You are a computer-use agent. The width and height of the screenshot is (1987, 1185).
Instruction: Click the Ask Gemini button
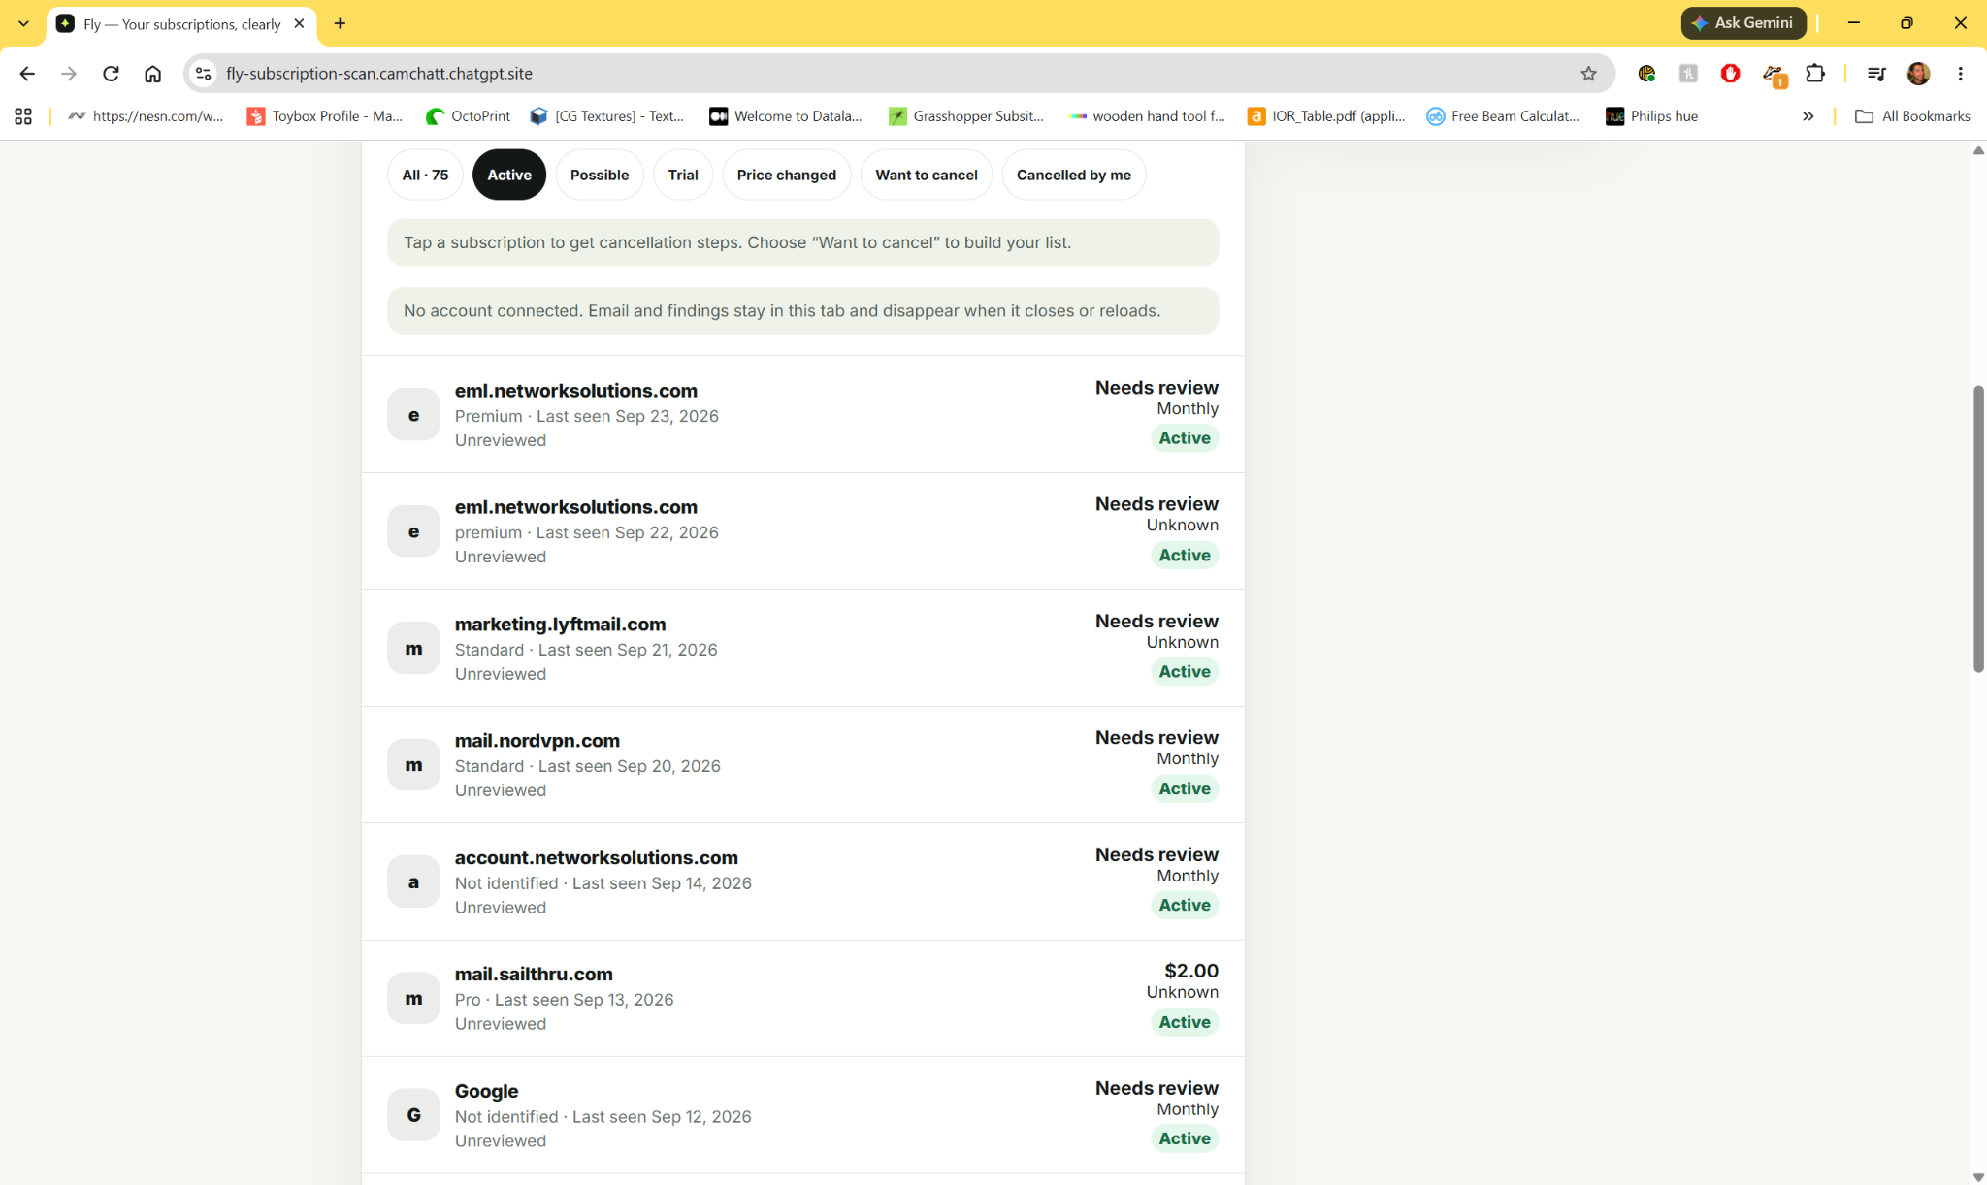pos(1743,23)
